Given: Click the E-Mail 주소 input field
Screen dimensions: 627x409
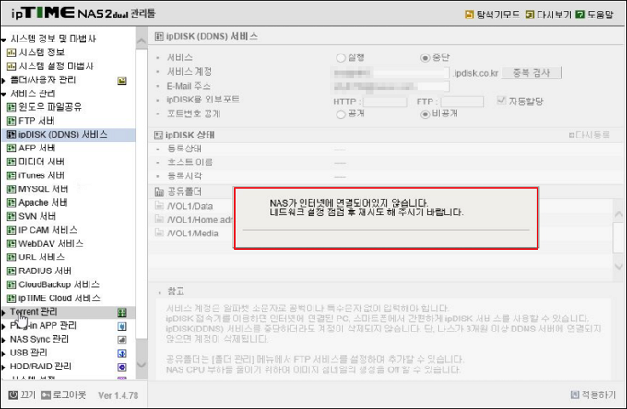Looking at the screenshot, I should coord(391,87).
